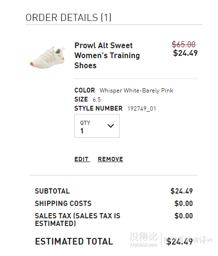The width and height of the screenshot is (218, 256).
Task: Click the EDIT link
Action: (x=82, y=159)
